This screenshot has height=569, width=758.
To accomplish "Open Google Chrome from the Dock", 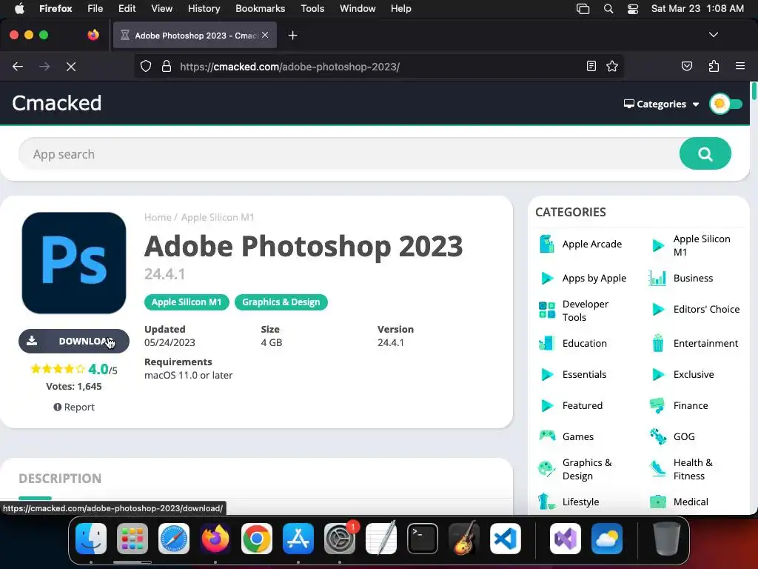I will tap(257, 539).
